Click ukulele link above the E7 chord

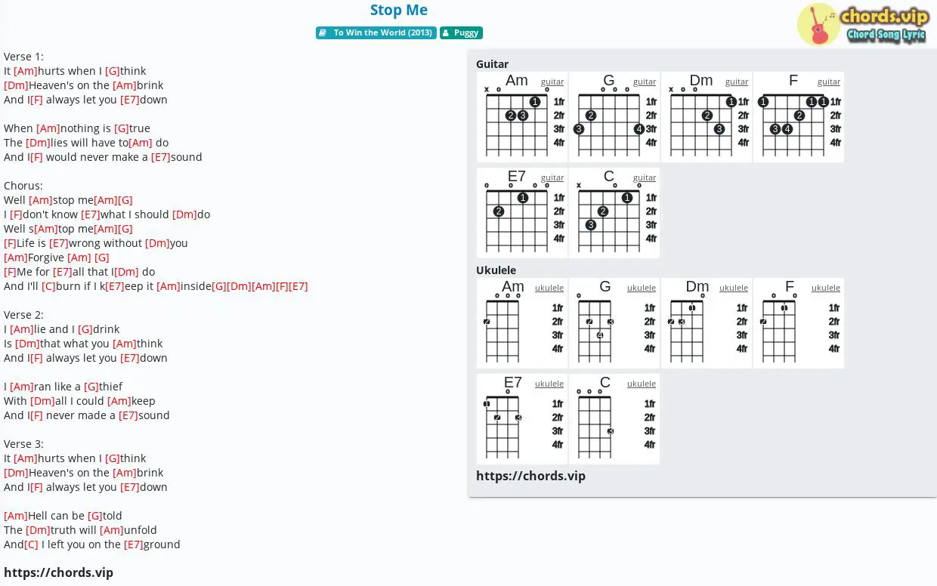549,384
